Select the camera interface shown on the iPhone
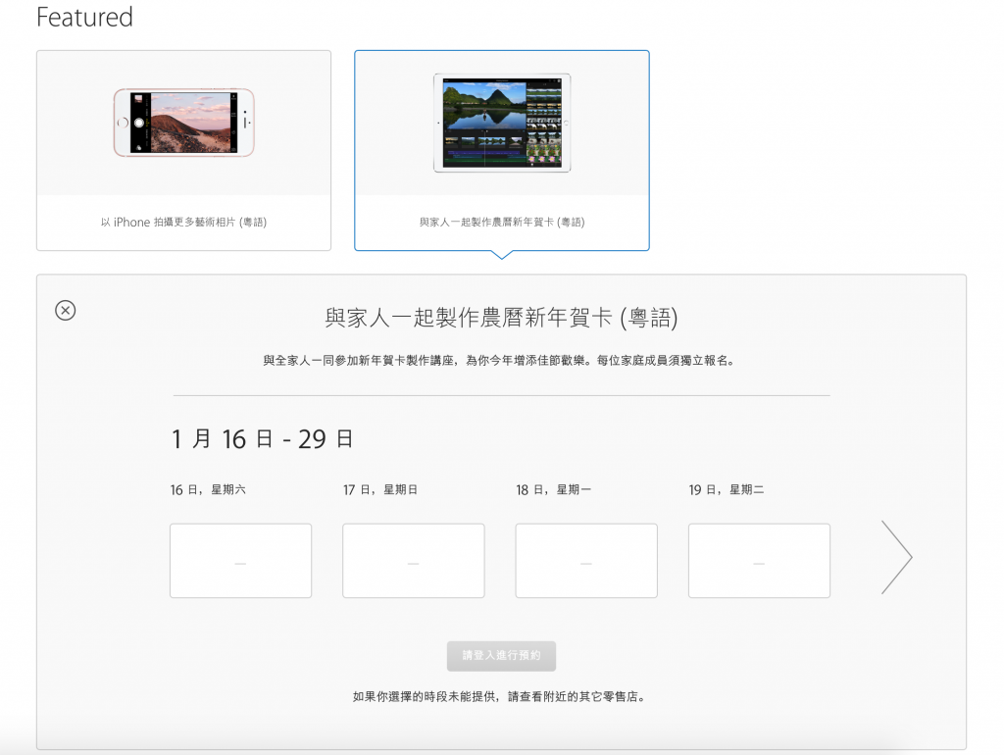Viewport: 1004px width, 755px height. tap(183, 125)
